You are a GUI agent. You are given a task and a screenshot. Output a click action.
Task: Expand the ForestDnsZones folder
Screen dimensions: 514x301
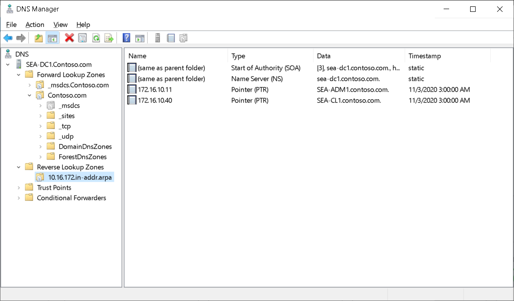(x=40, y=157)
